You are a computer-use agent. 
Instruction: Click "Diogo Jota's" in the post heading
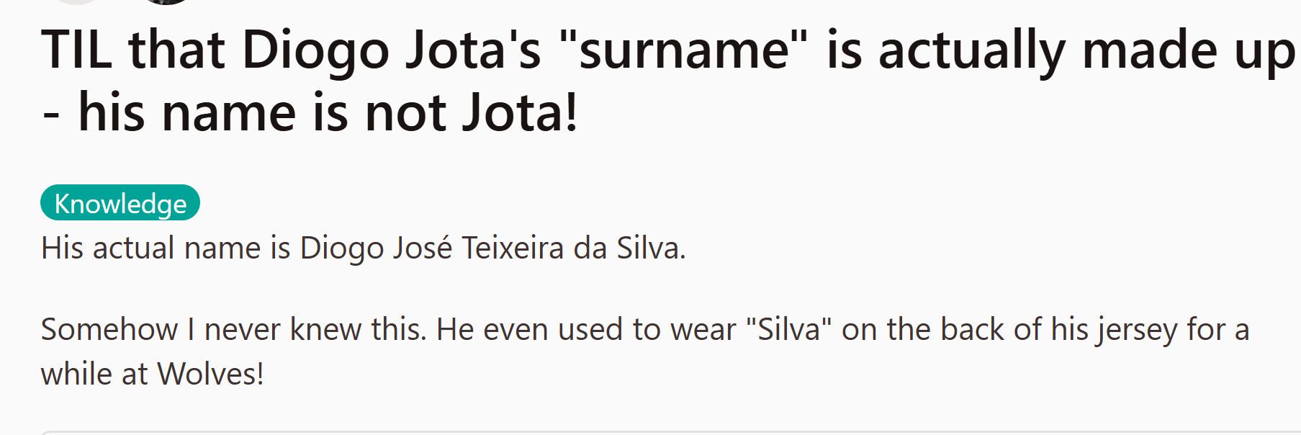coord(391,51)
